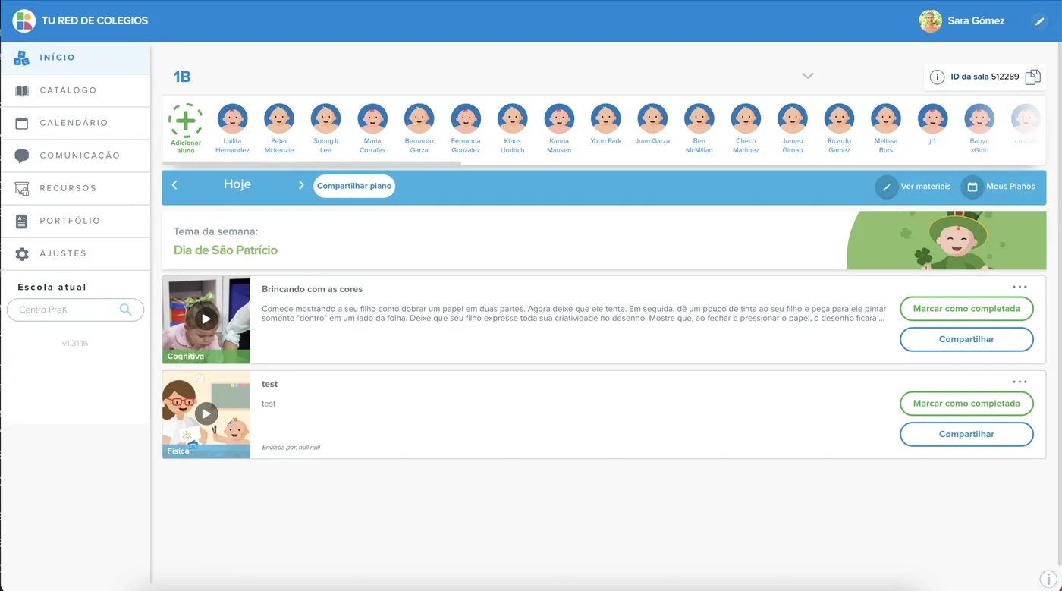Select student Klaus Undrich avatar

[x=513, y=119]
